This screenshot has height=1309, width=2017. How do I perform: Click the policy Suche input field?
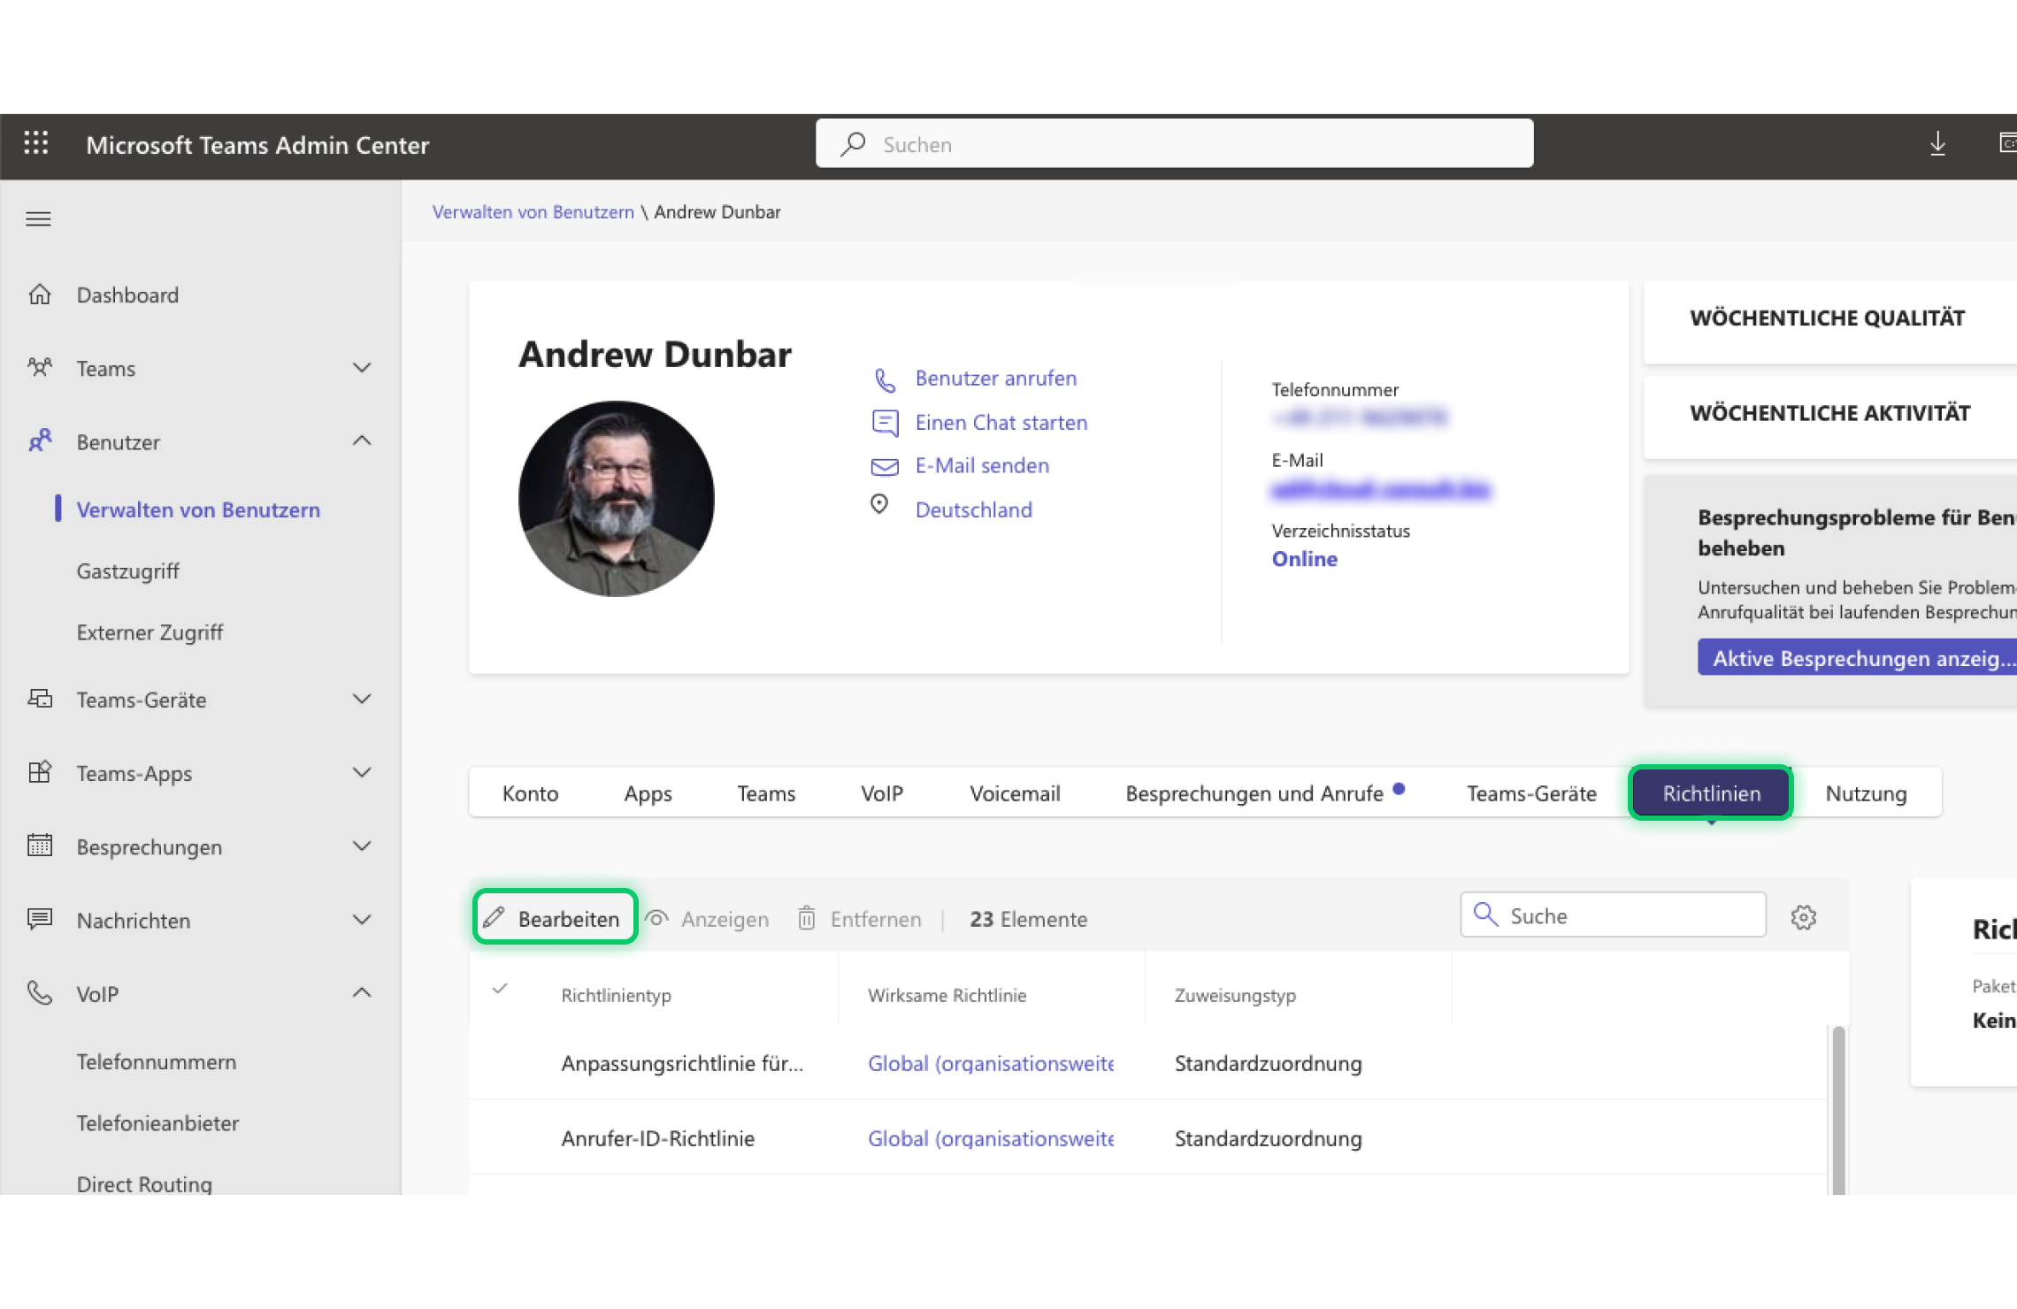click(1613, 915)
